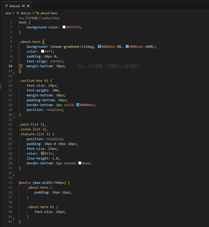Click the red git change marker at line 41
This screenshot has width=209, height=227.
[x=14, y=219]
